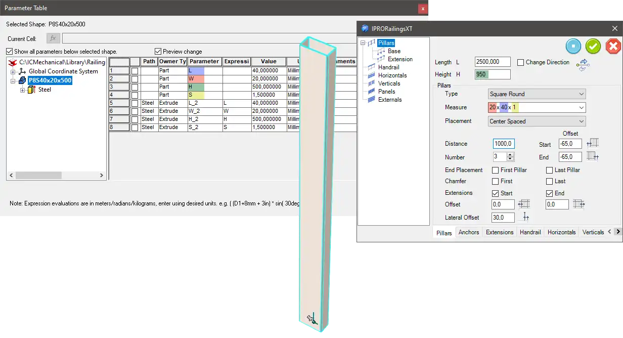Select Panels in the railing tree
Viewport: 623px width, 338px height.
[387, 92]
